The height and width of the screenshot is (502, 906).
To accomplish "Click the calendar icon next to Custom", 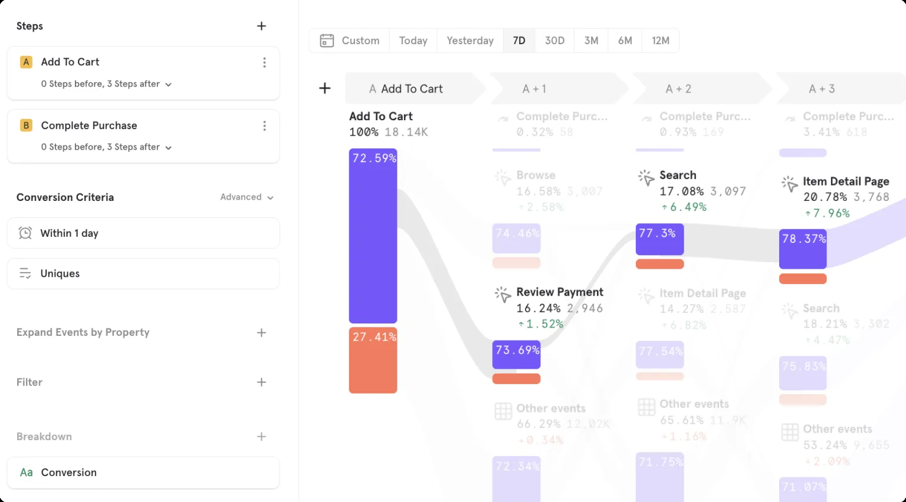I will click(327, 41).
